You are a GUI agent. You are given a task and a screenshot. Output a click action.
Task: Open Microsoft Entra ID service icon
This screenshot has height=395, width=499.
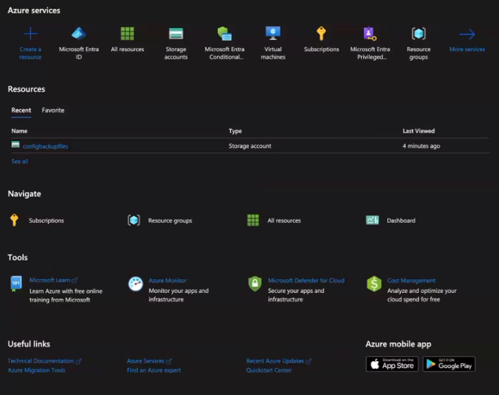point(79,34)
